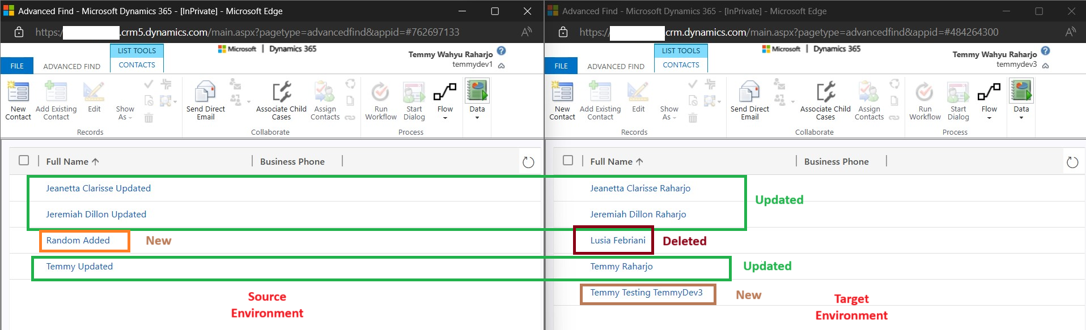The image size is (1086, 330).
Task: Click Send Direct Email in target window
Action: (x=749, y=101)
